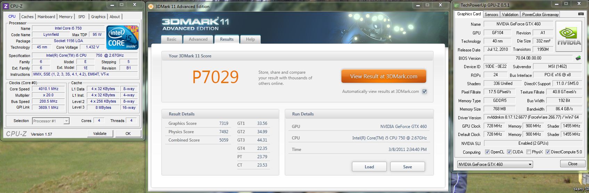Screen dimensions: 589x193
Task: Open the Help tab in 3DMark 11
Action: click(x=251, y=39)
